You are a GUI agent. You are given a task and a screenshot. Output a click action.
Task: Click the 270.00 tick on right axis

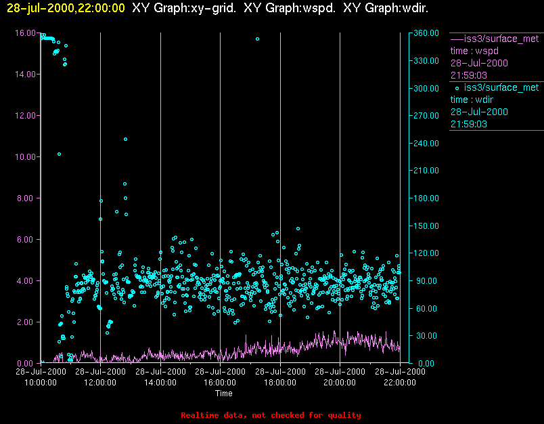pos(426,116)
